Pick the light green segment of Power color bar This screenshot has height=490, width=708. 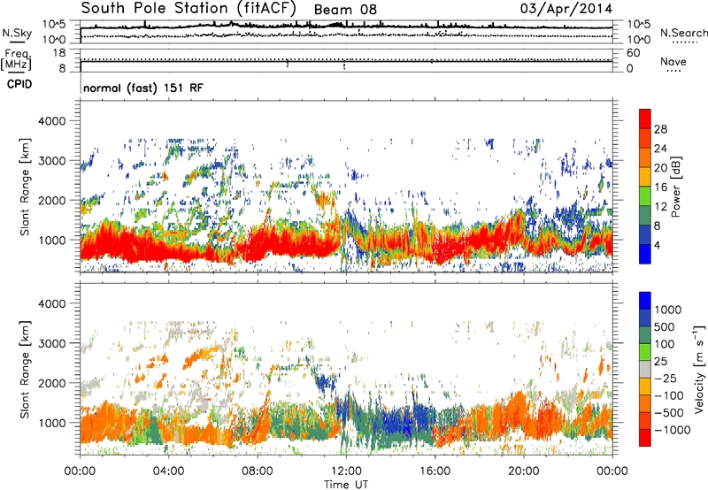click(x=645, y=196)
